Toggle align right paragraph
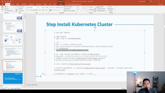 pyautogui.click(x=54, y=10)
